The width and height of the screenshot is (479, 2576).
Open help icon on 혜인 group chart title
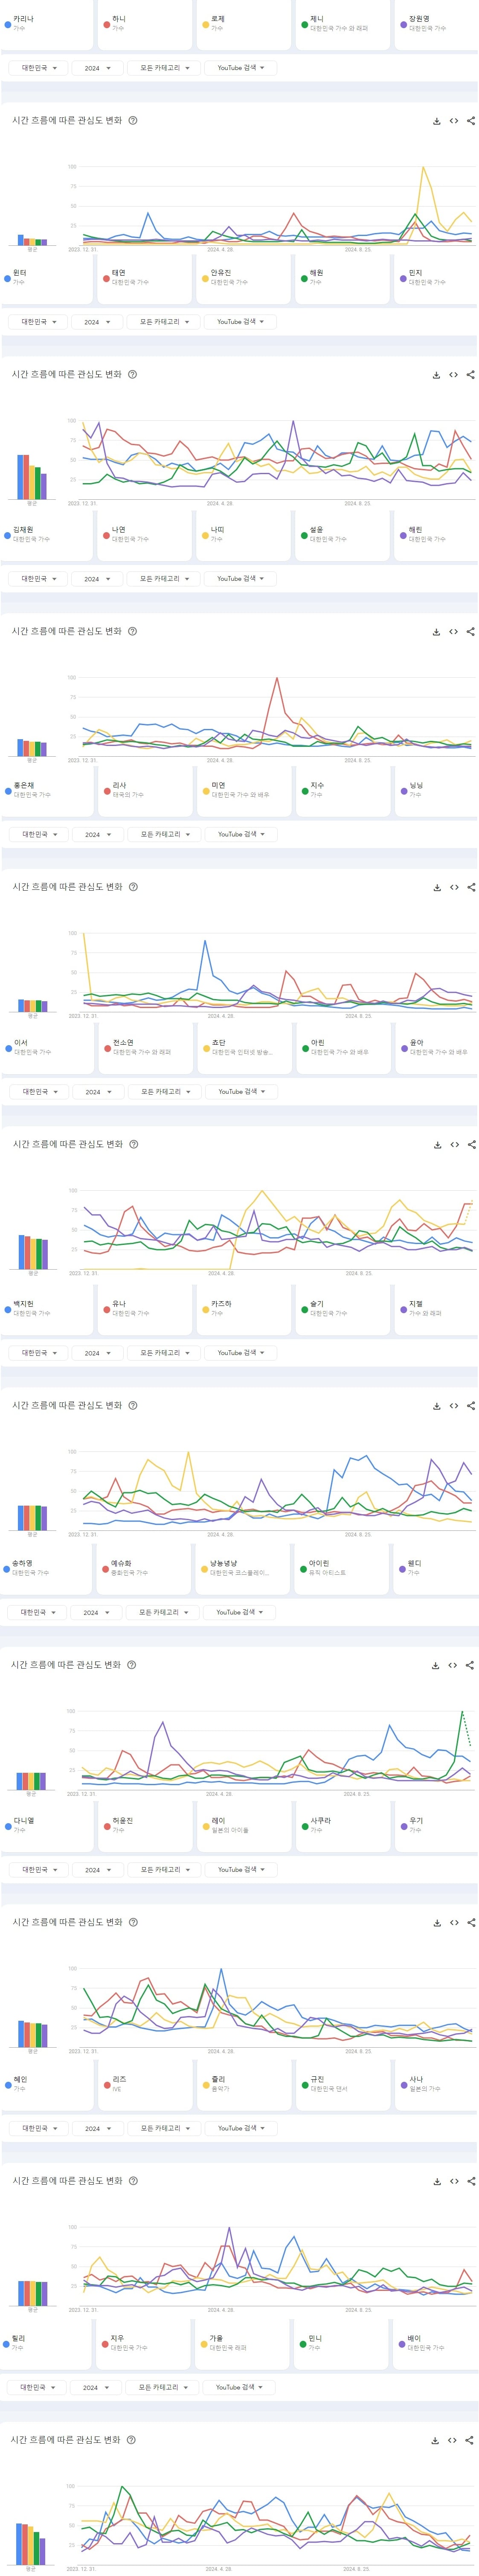coord(134,2181)
